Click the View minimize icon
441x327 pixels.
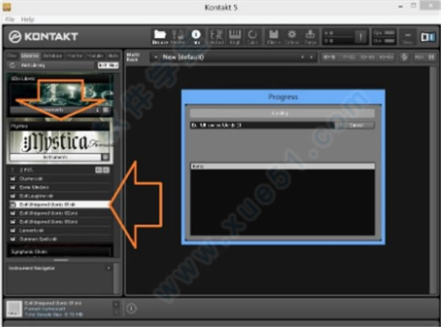tap(407, 37)
